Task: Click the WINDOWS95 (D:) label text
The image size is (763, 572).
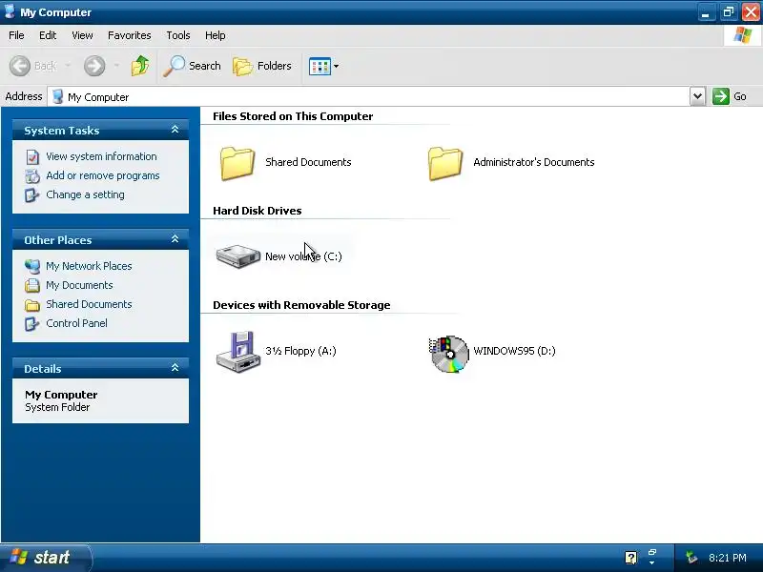Action: click(514, 351)
